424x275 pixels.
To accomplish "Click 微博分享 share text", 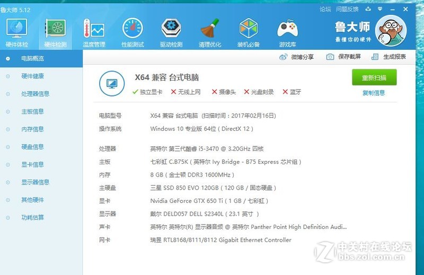I will pyautogui.click(x=302, y=57).
